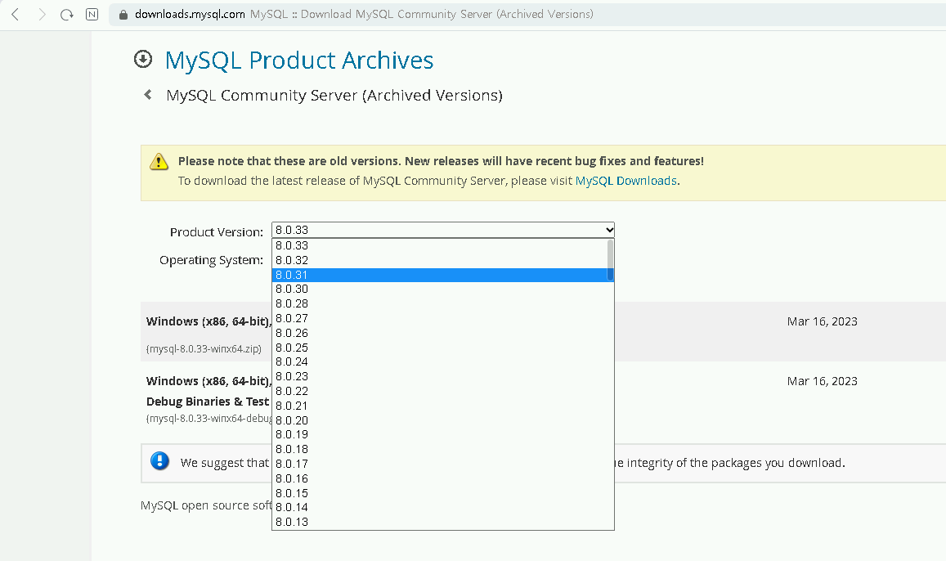This screenshot has width=946, height=561.
Task: Click the blue info exclamation icon
Action: [160, 461]
